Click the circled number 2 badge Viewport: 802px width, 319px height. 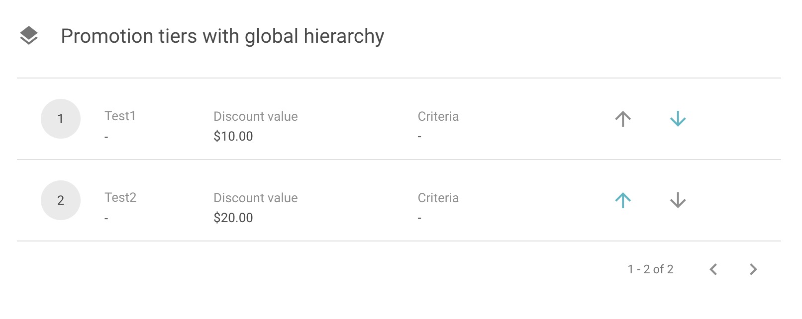click(x=60, y=200)
